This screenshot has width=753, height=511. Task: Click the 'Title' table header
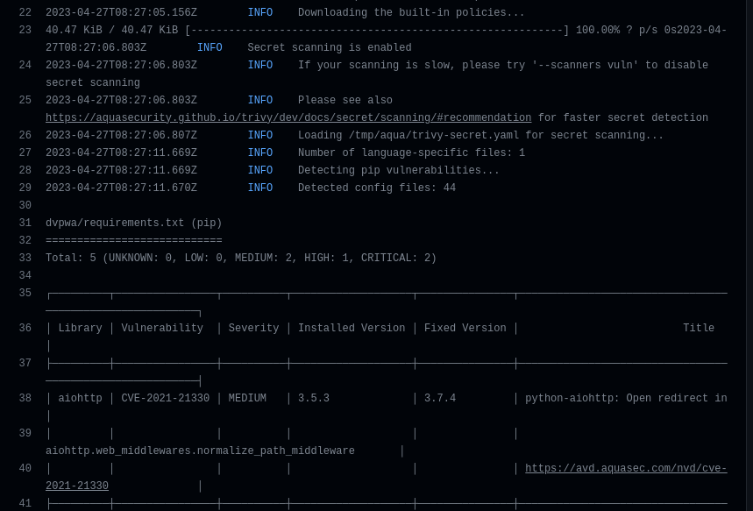(699, 328)
